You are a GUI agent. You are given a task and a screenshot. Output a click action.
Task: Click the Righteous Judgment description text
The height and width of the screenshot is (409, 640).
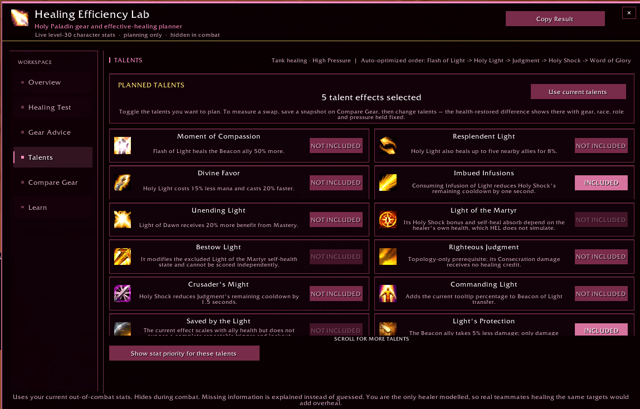coord(483,262)
